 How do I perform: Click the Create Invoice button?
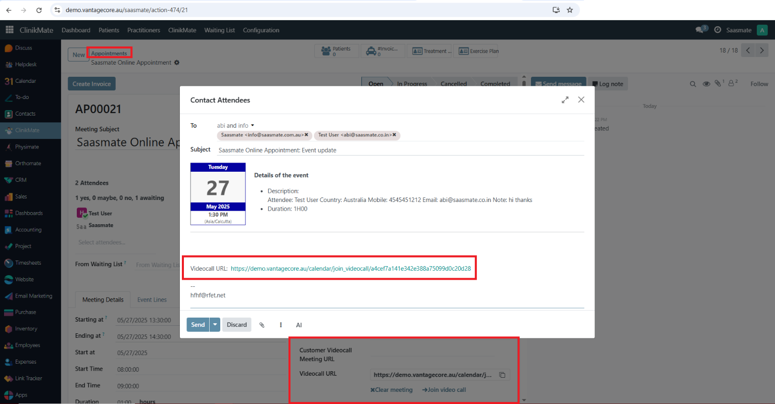point(91,83)
